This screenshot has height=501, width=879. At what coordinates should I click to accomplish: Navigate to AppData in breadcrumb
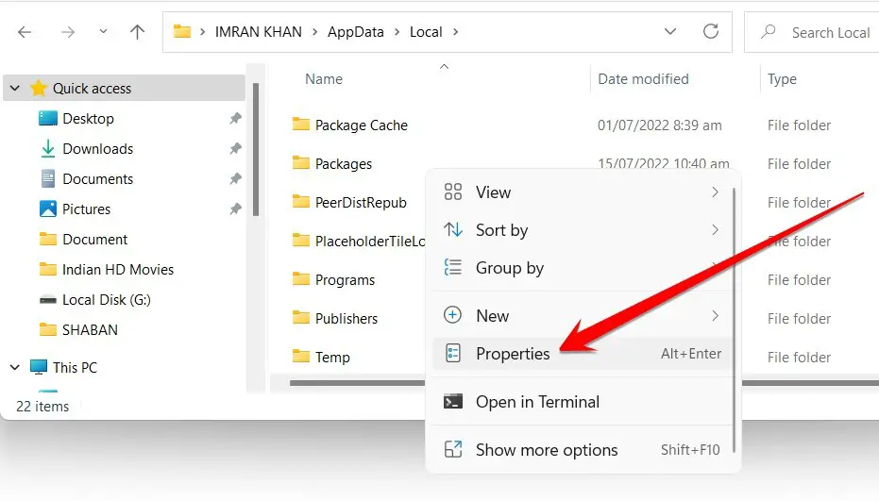(x=355, y=32)
